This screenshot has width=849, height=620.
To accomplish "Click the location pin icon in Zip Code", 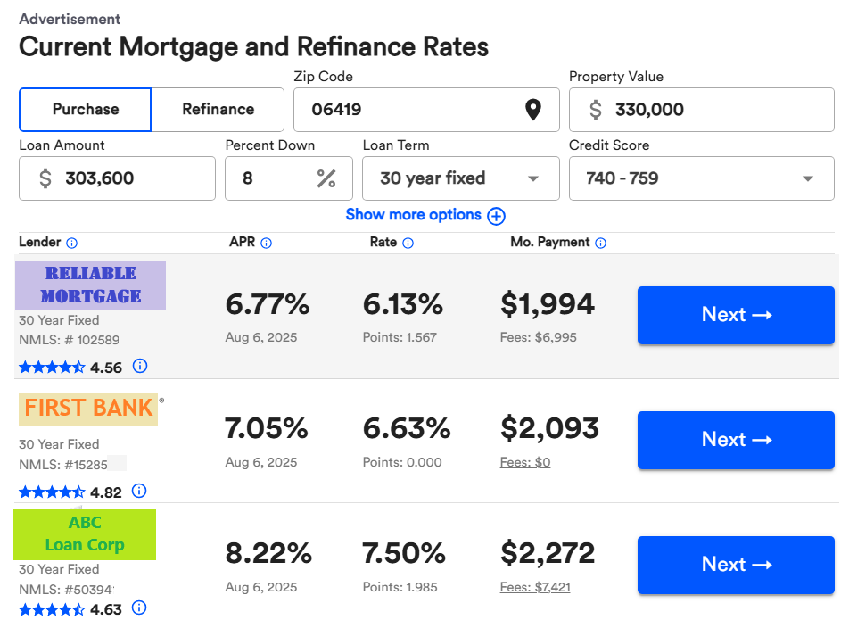I will click(532, 110).
